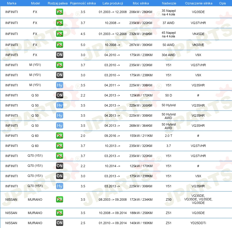
Task: Select the Rodzaj paliwa column header
Action: pyautogui.click(x=58, y=3)
